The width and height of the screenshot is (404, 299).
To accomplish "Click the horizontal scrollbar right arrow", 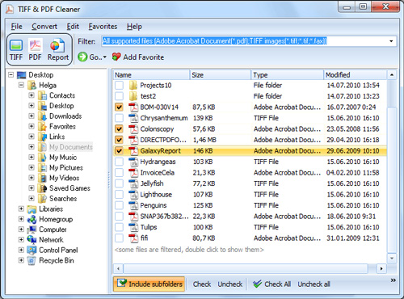I will pos(381,268).
